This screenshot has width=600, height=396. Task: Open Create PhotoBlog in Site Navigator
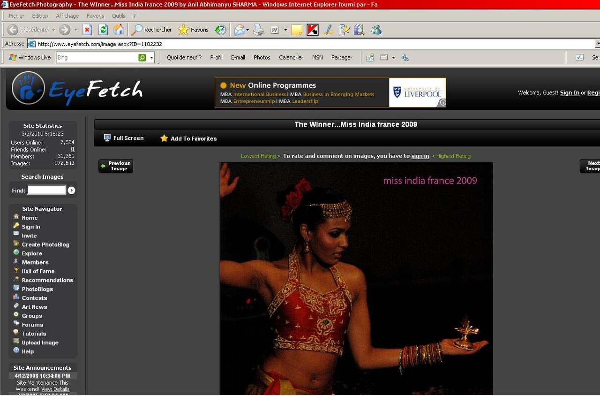click(x=45, y=244)
